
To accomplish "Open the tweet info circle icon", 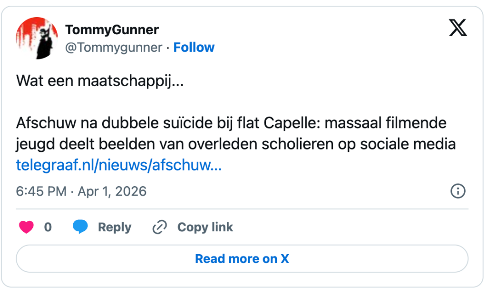I will point(458,191).
